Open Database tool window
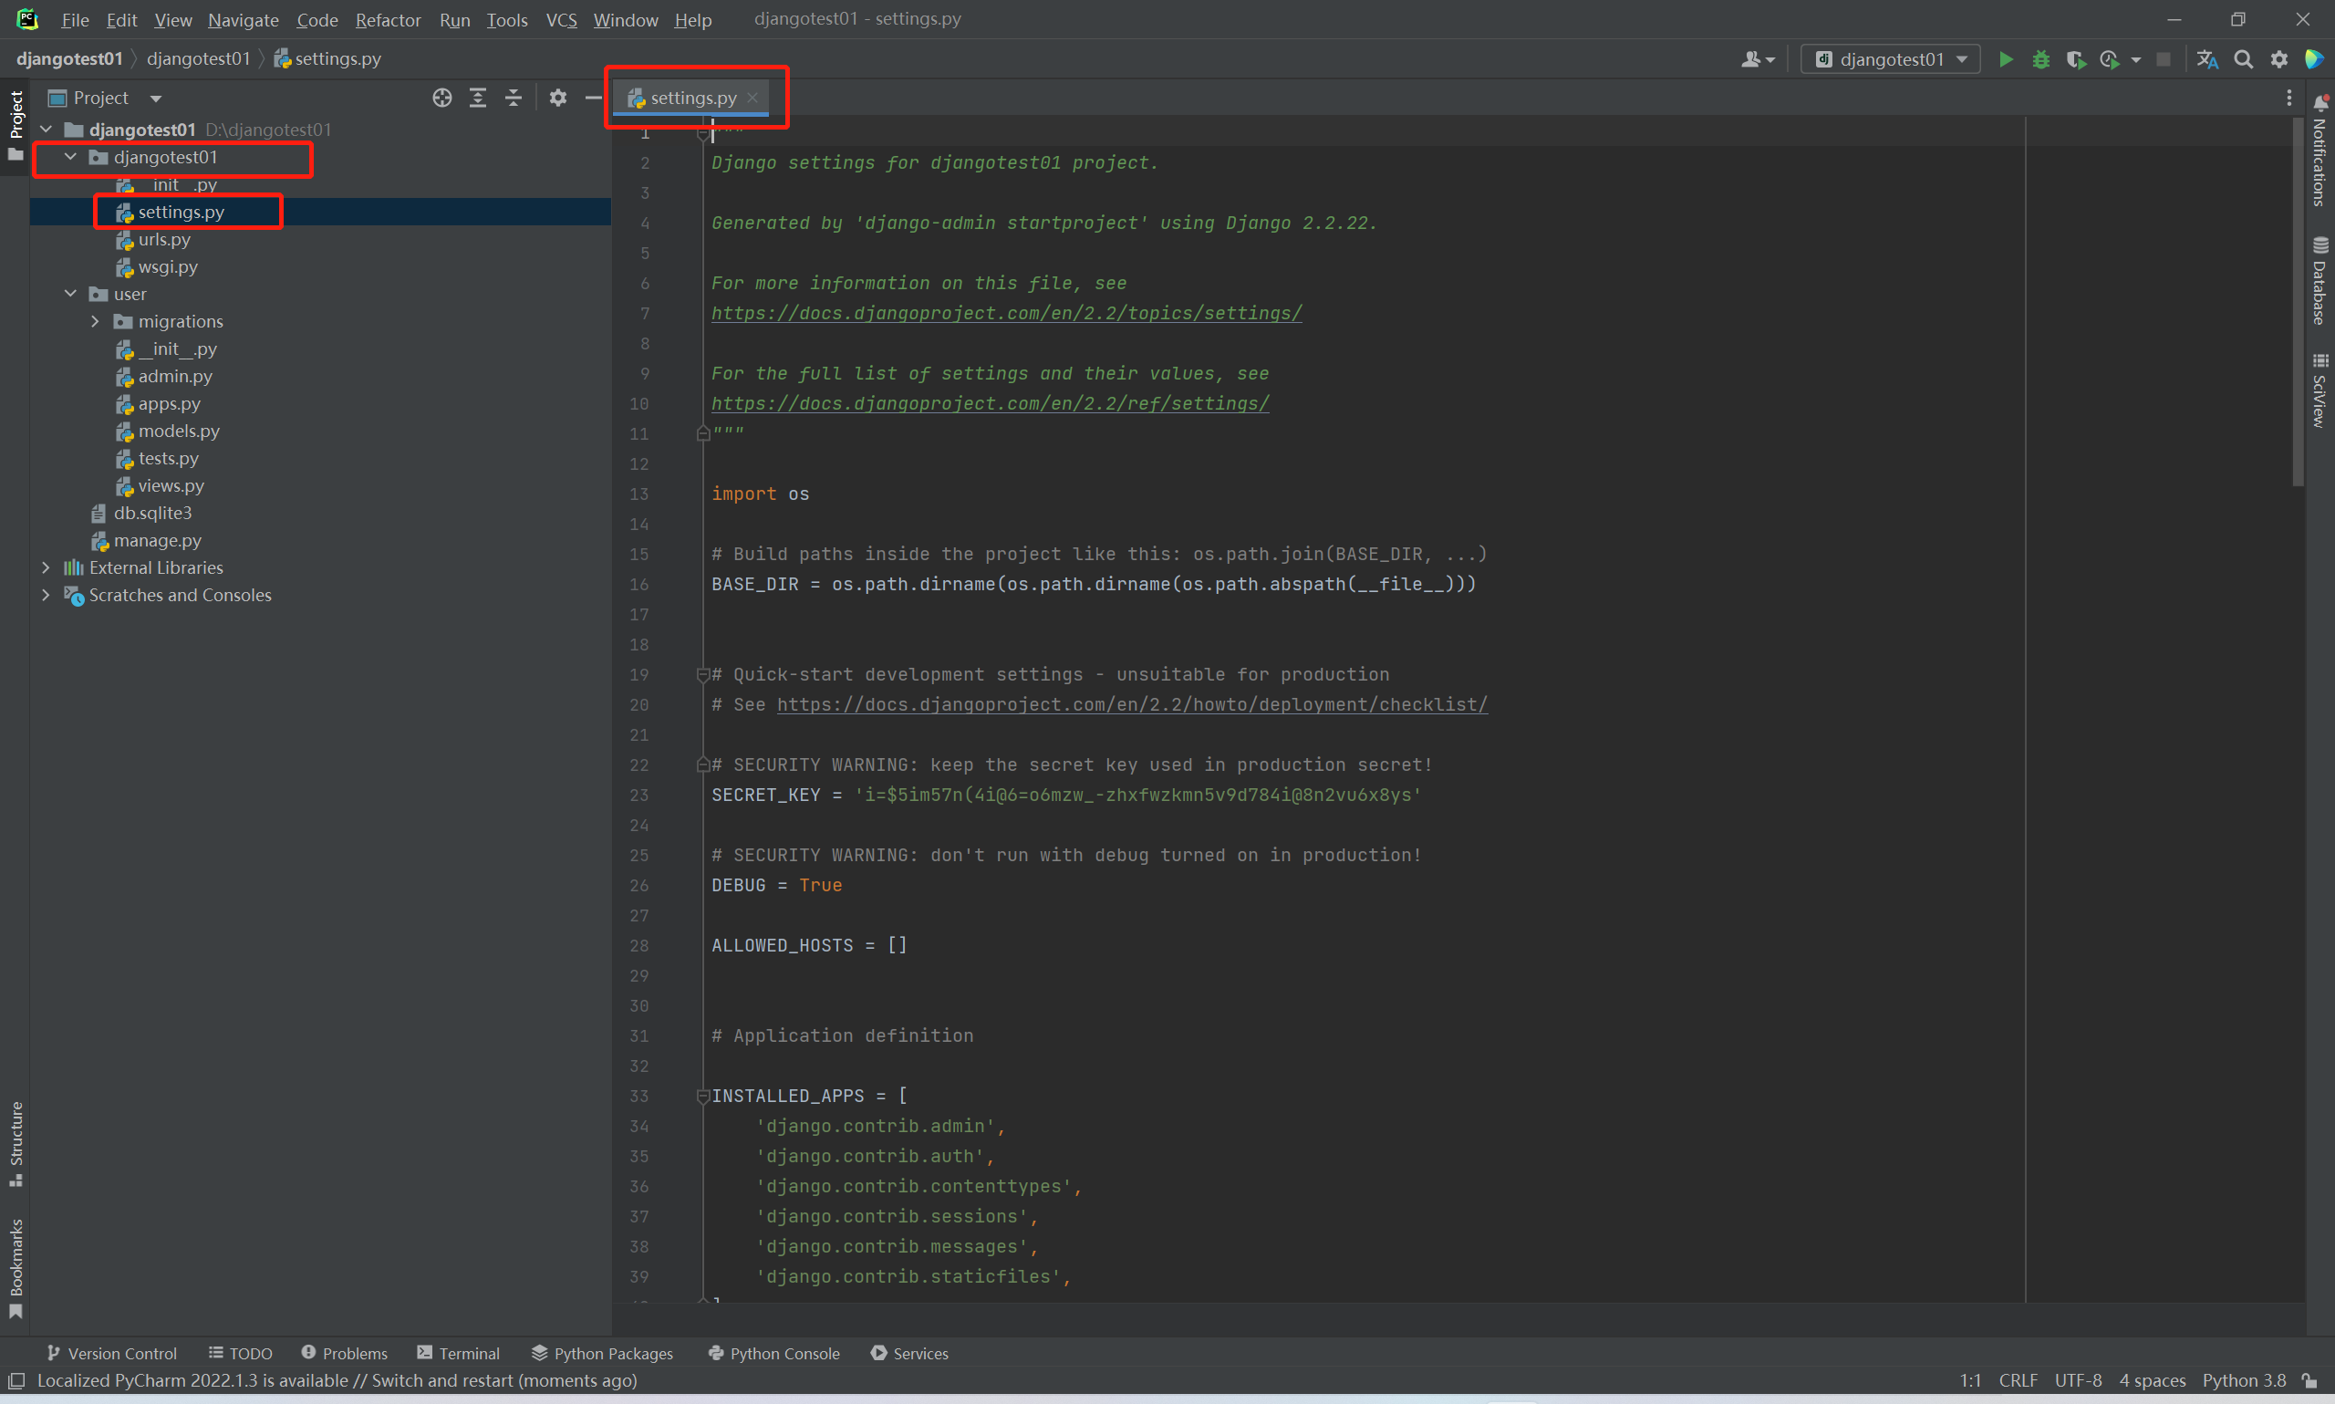Image resolution: width=2335 pixels, height=1404 pixels. [2319, 281]
